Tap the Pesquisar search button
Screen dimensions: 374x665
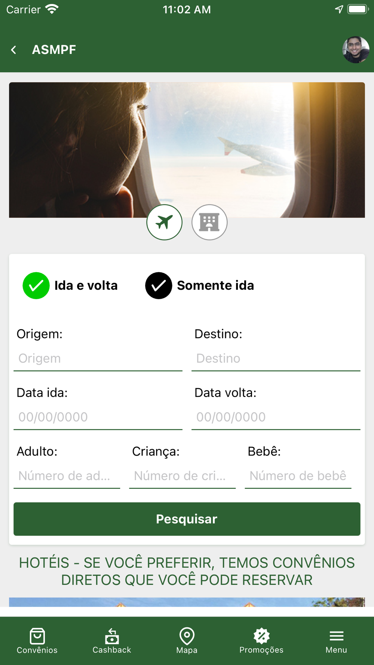point(187,519)
